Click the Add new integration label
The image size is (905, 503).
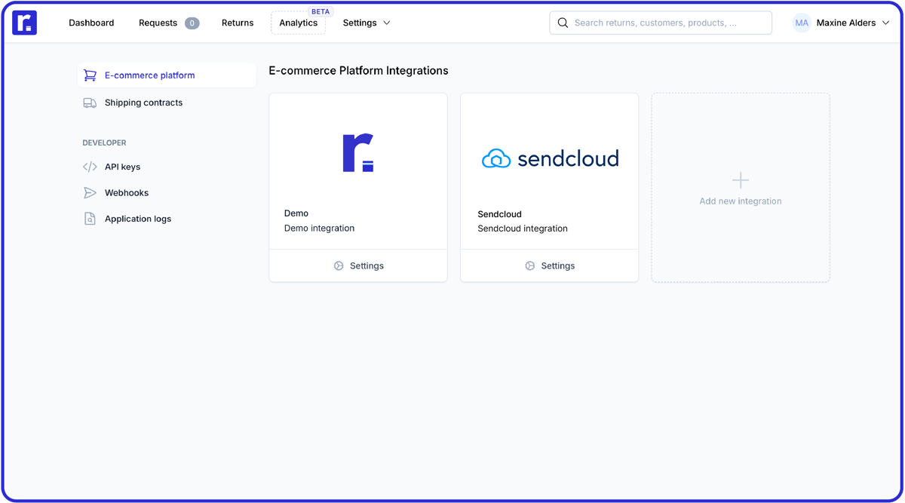click(741, 201)
